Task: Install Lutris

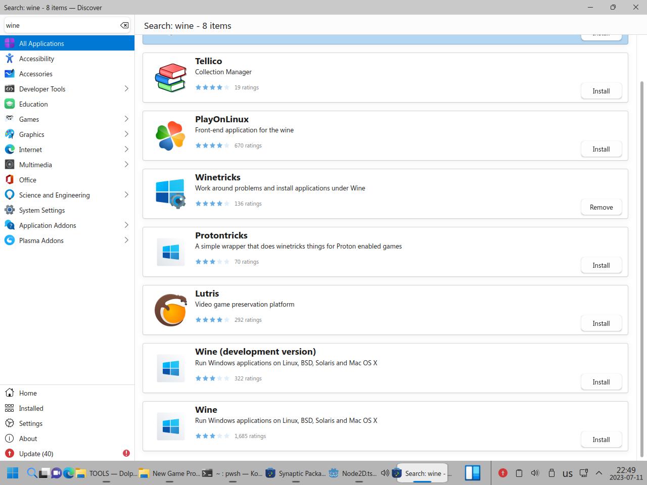Action: pyautogui.click(x=601, y=323)
